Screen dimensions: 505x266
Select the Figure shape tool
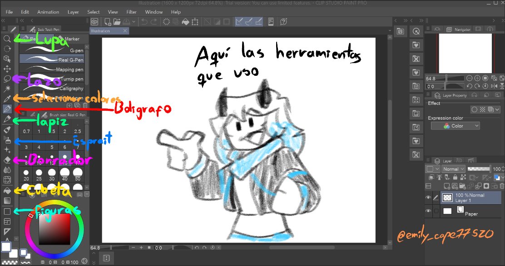pyautogui.click(x=7, y=211)
